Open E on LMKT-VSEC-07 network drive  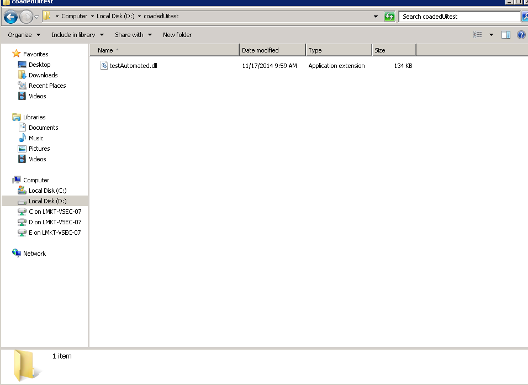[55, 233]
